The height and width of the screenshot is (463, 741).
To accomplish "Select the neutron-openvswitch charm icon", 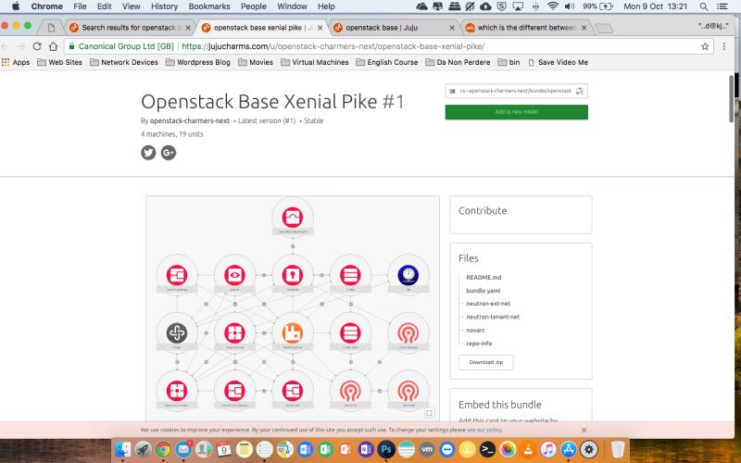I will [x=235, y=391].
